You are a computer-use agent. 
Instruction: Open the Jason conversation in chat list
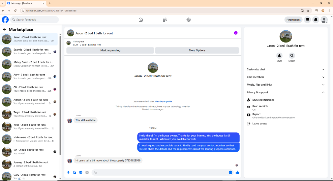pos(29,39)
